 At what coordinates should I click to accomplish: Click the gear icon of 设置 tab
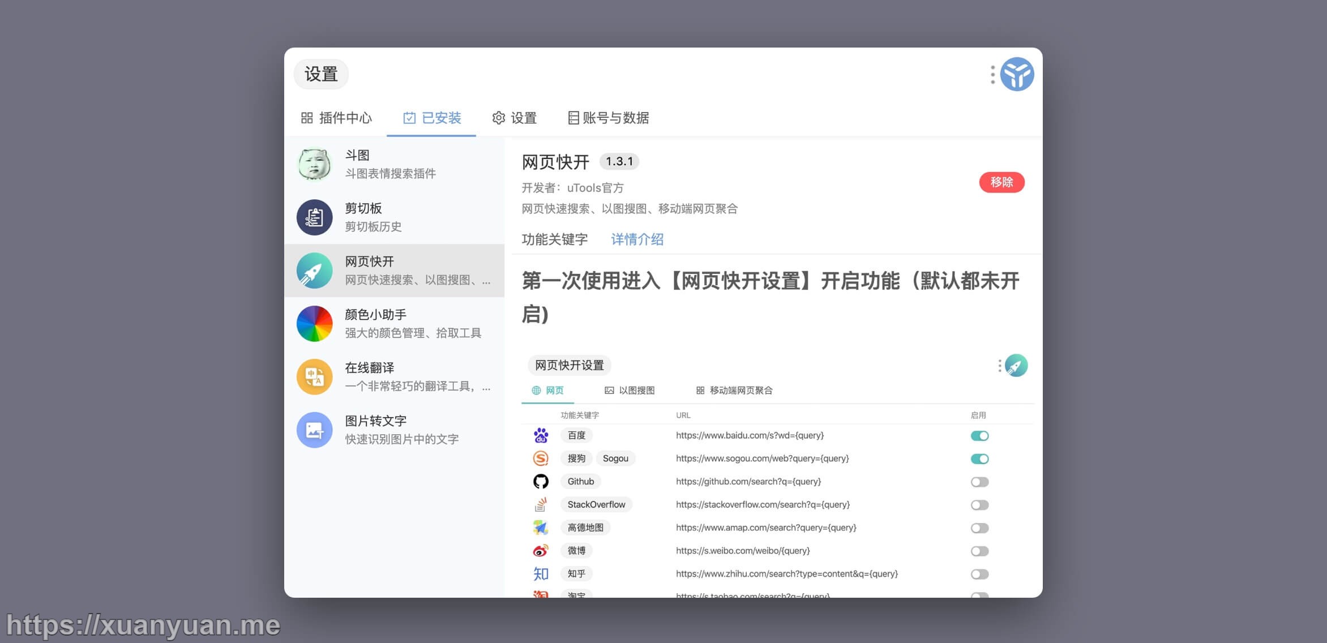pos(498,118)
